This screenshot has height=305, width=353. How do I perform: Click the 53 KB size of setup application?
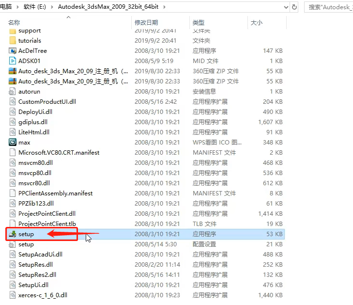(275, 234)
